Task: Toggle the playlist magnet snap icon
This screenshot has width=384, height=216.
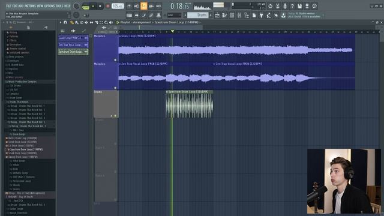Action: 65,22
